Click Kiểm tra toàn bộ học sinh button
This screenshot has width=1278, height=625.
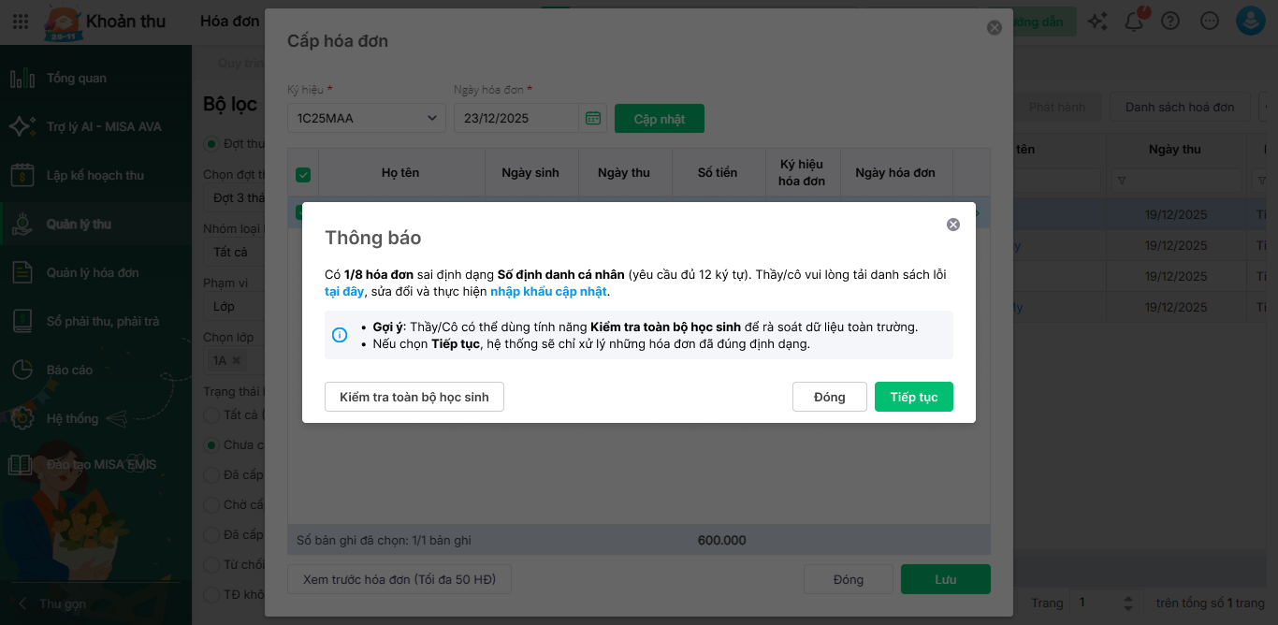pyautogui.click(x=414, y=397)
